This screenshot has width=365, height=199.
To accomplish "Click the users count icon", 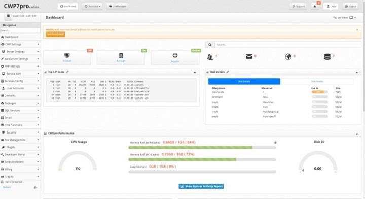I will pyautogui.click(x=210, y=57).
